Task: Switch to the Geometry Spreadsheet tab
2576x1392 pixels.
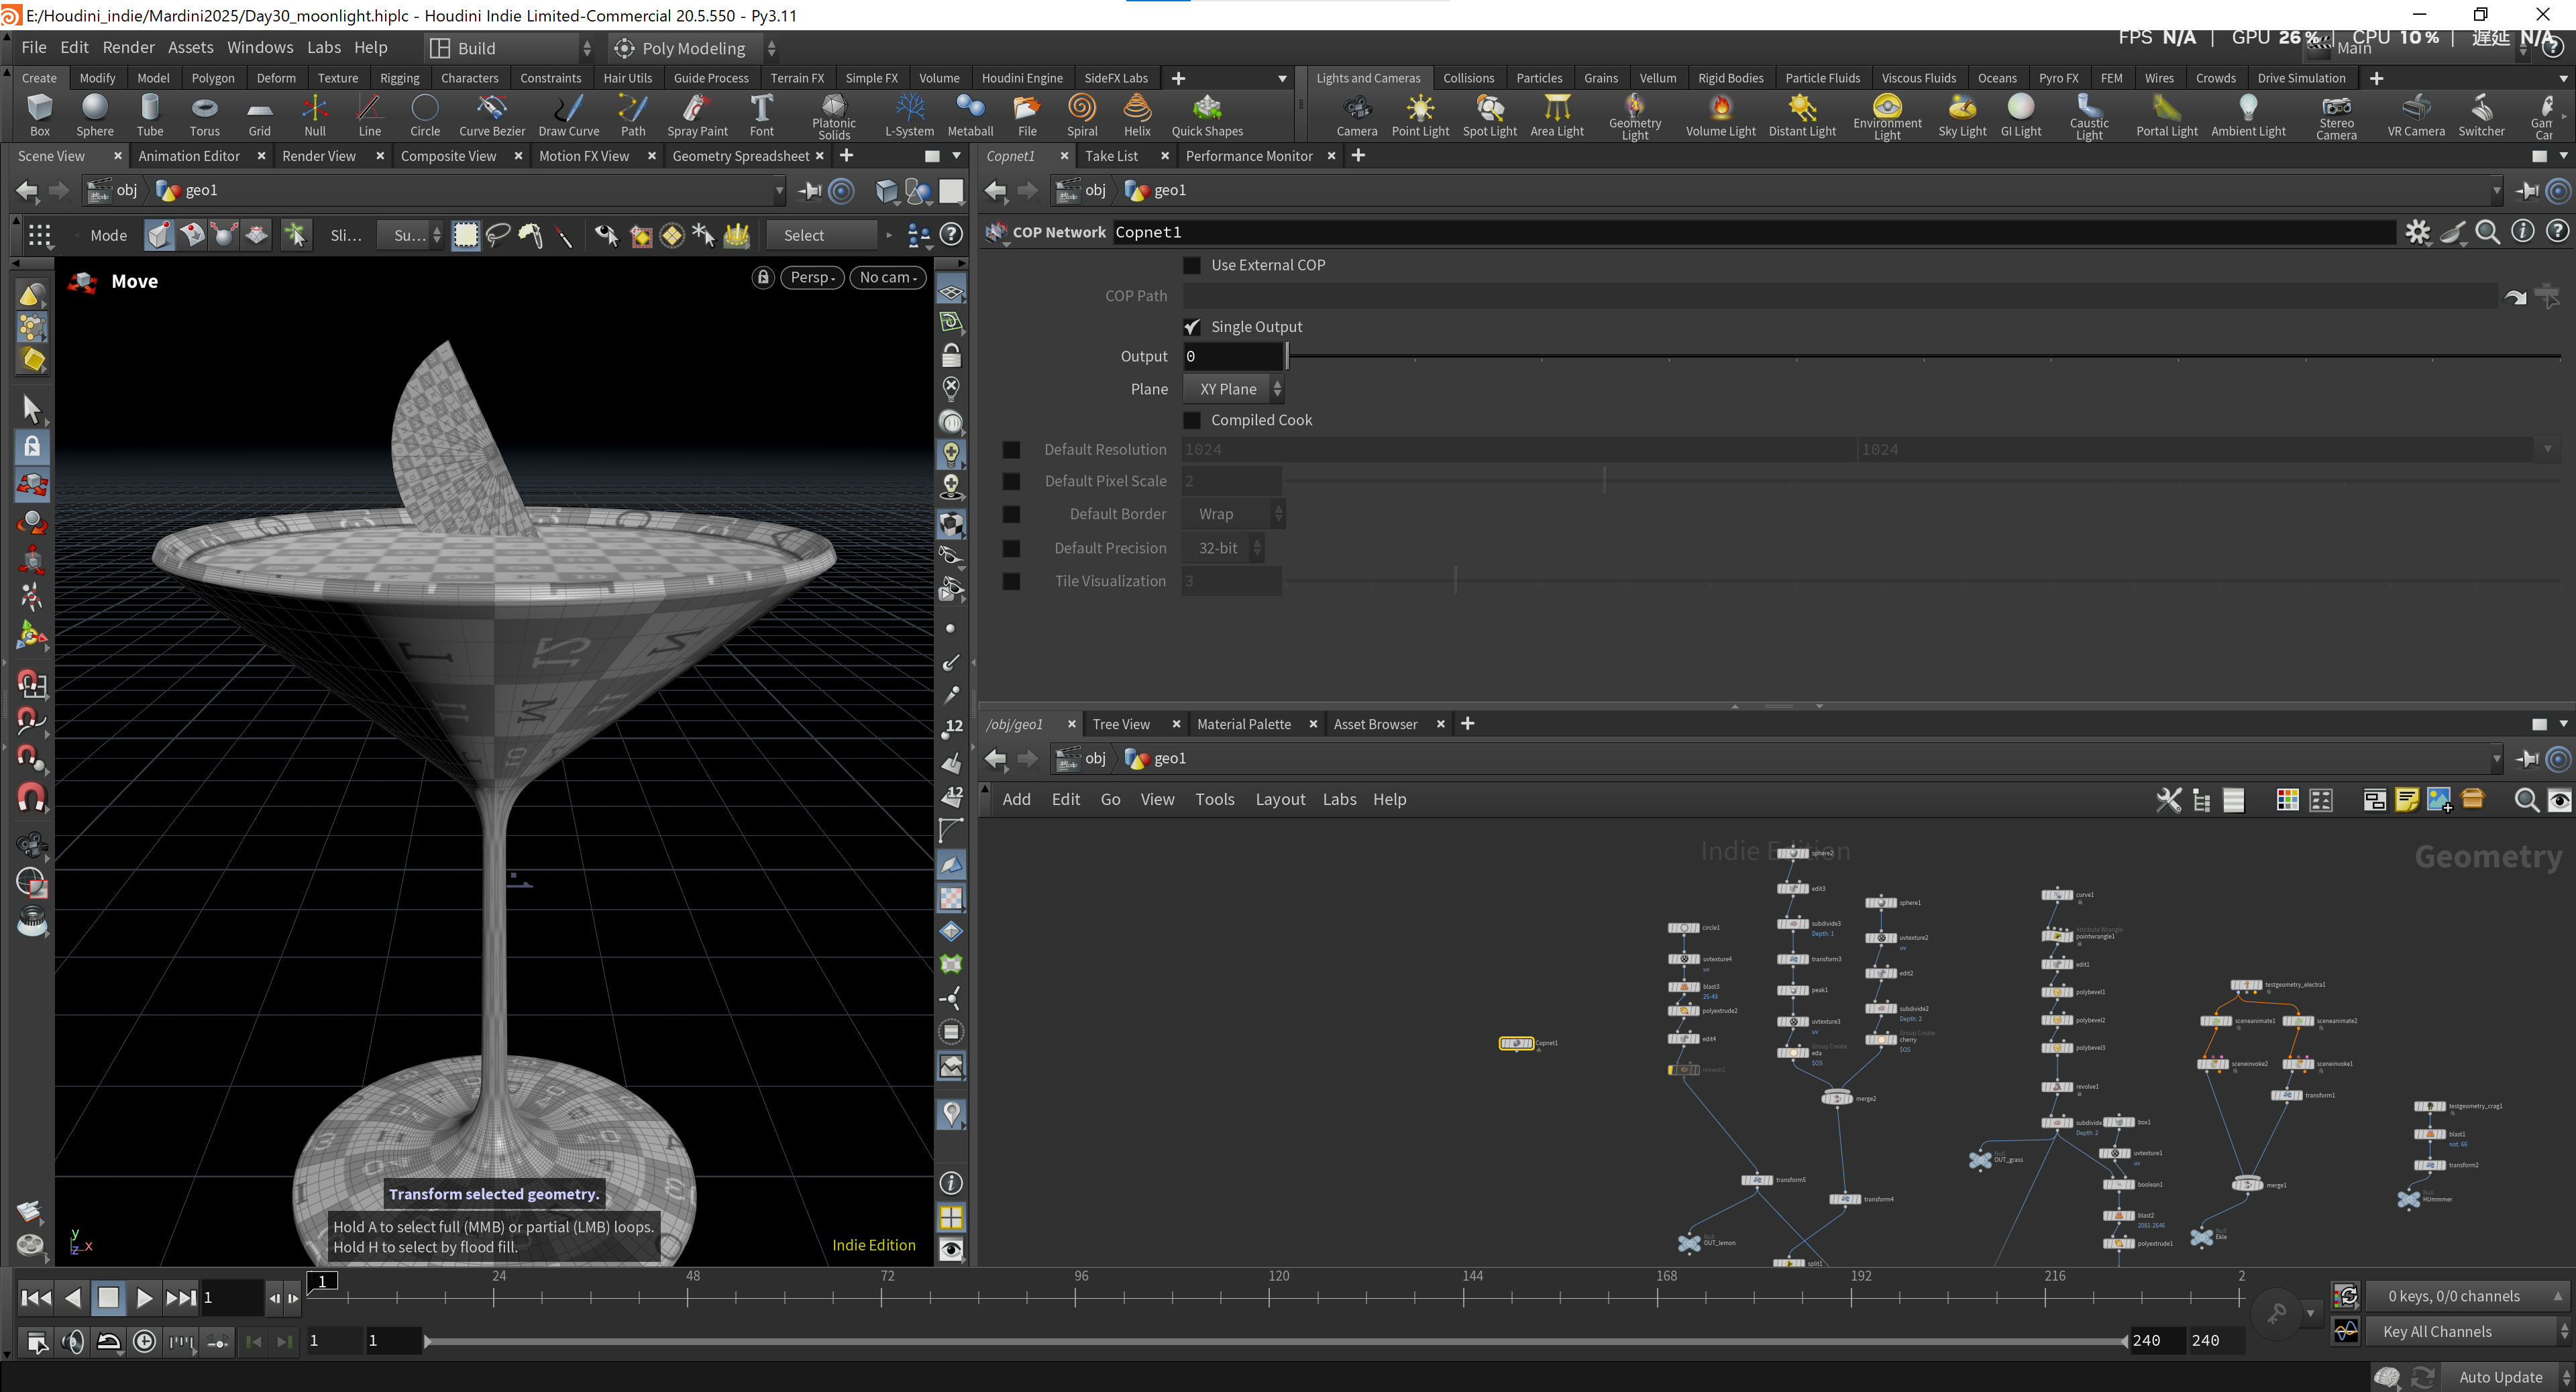Action: tap(740, 156)
